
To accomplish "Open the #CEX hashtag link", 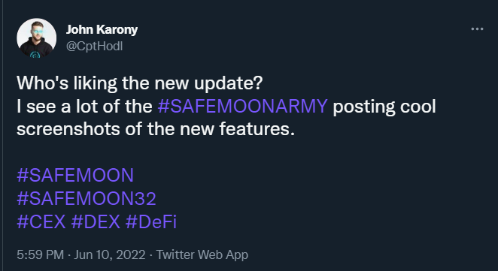I will 41,221.
